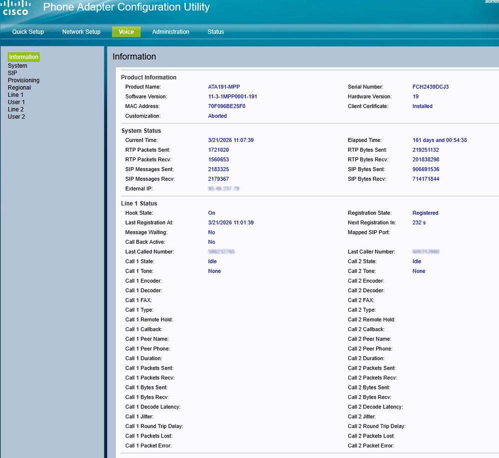Select Information in the sidebar

click(23, 57)
